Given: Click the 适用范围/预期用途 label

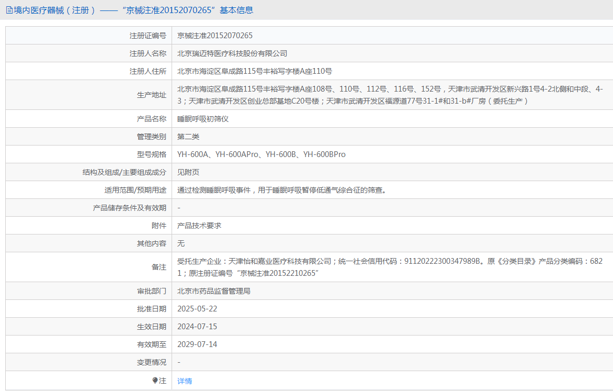Looking at the screenshot, I should pyautogui.click(x=135, y=190).
